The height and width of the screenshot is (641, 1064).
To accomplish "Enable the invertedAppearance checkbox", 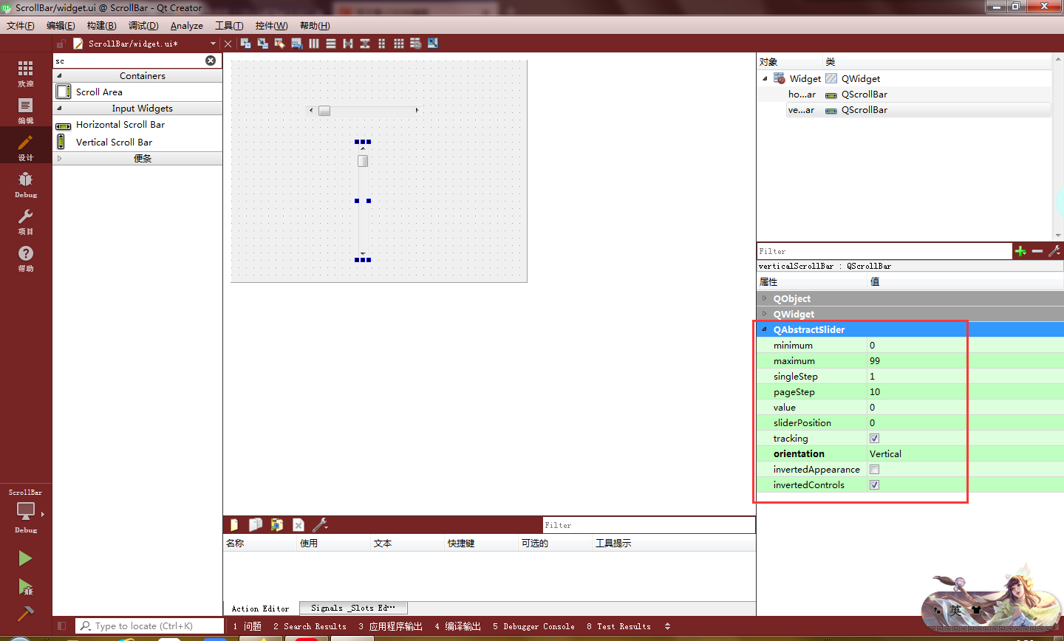I will 874,469.
